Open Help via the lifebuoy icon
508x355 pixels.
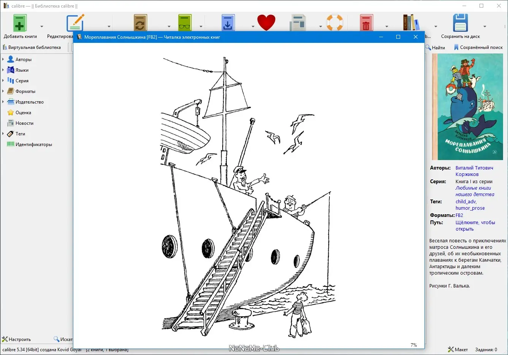(335, 23)
